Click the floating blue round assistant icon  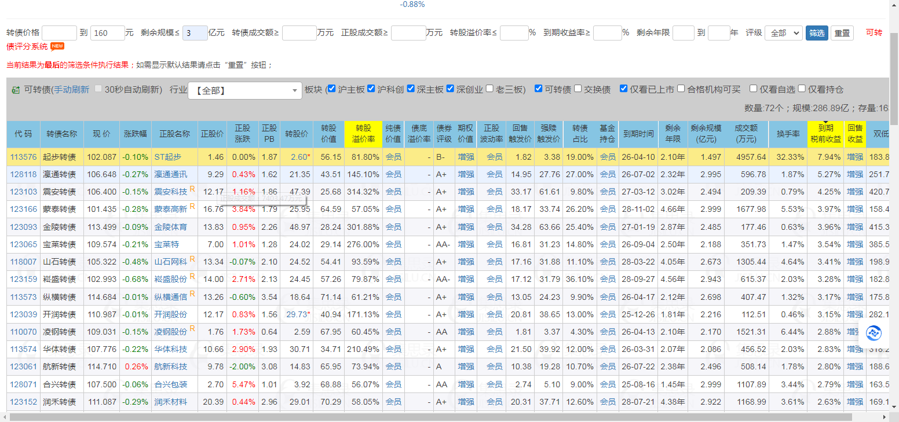874,333
